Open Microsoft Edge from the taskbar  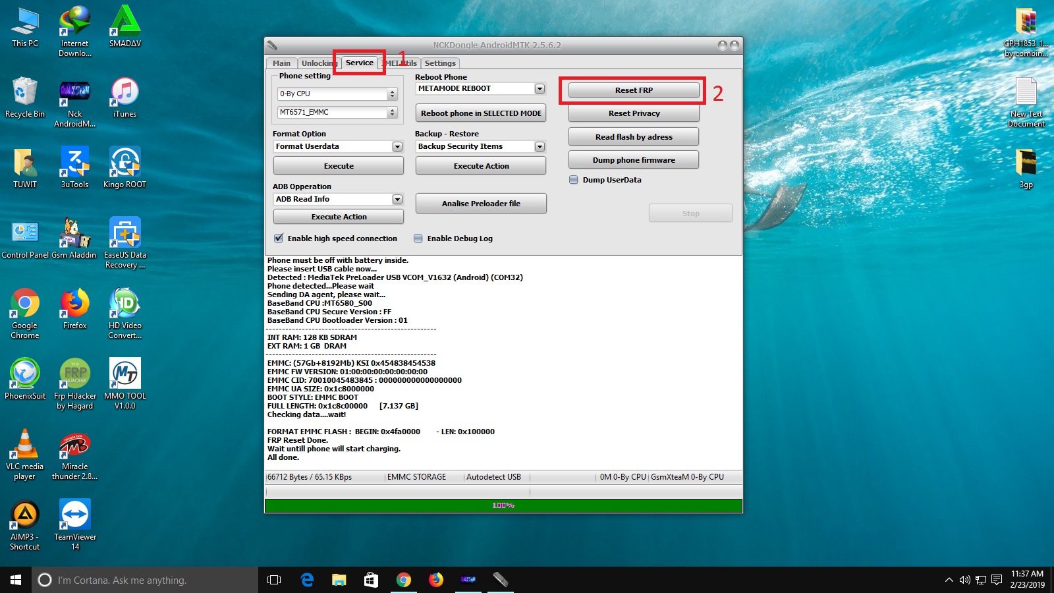point(307,580)
